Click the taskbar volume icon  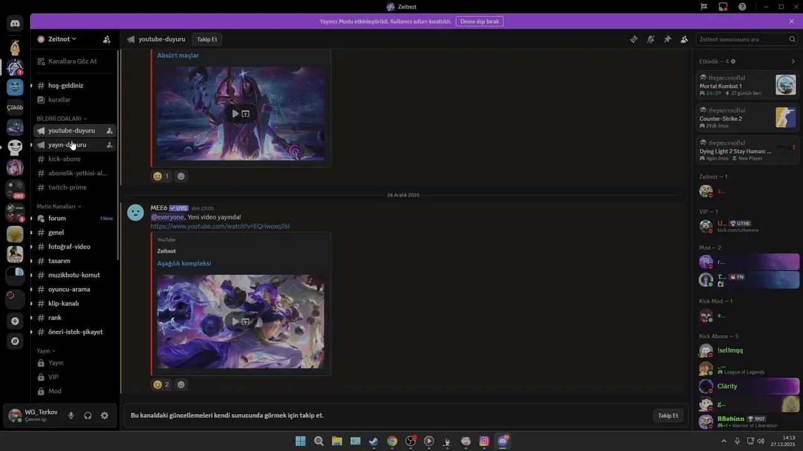click(x=761, y=441)
